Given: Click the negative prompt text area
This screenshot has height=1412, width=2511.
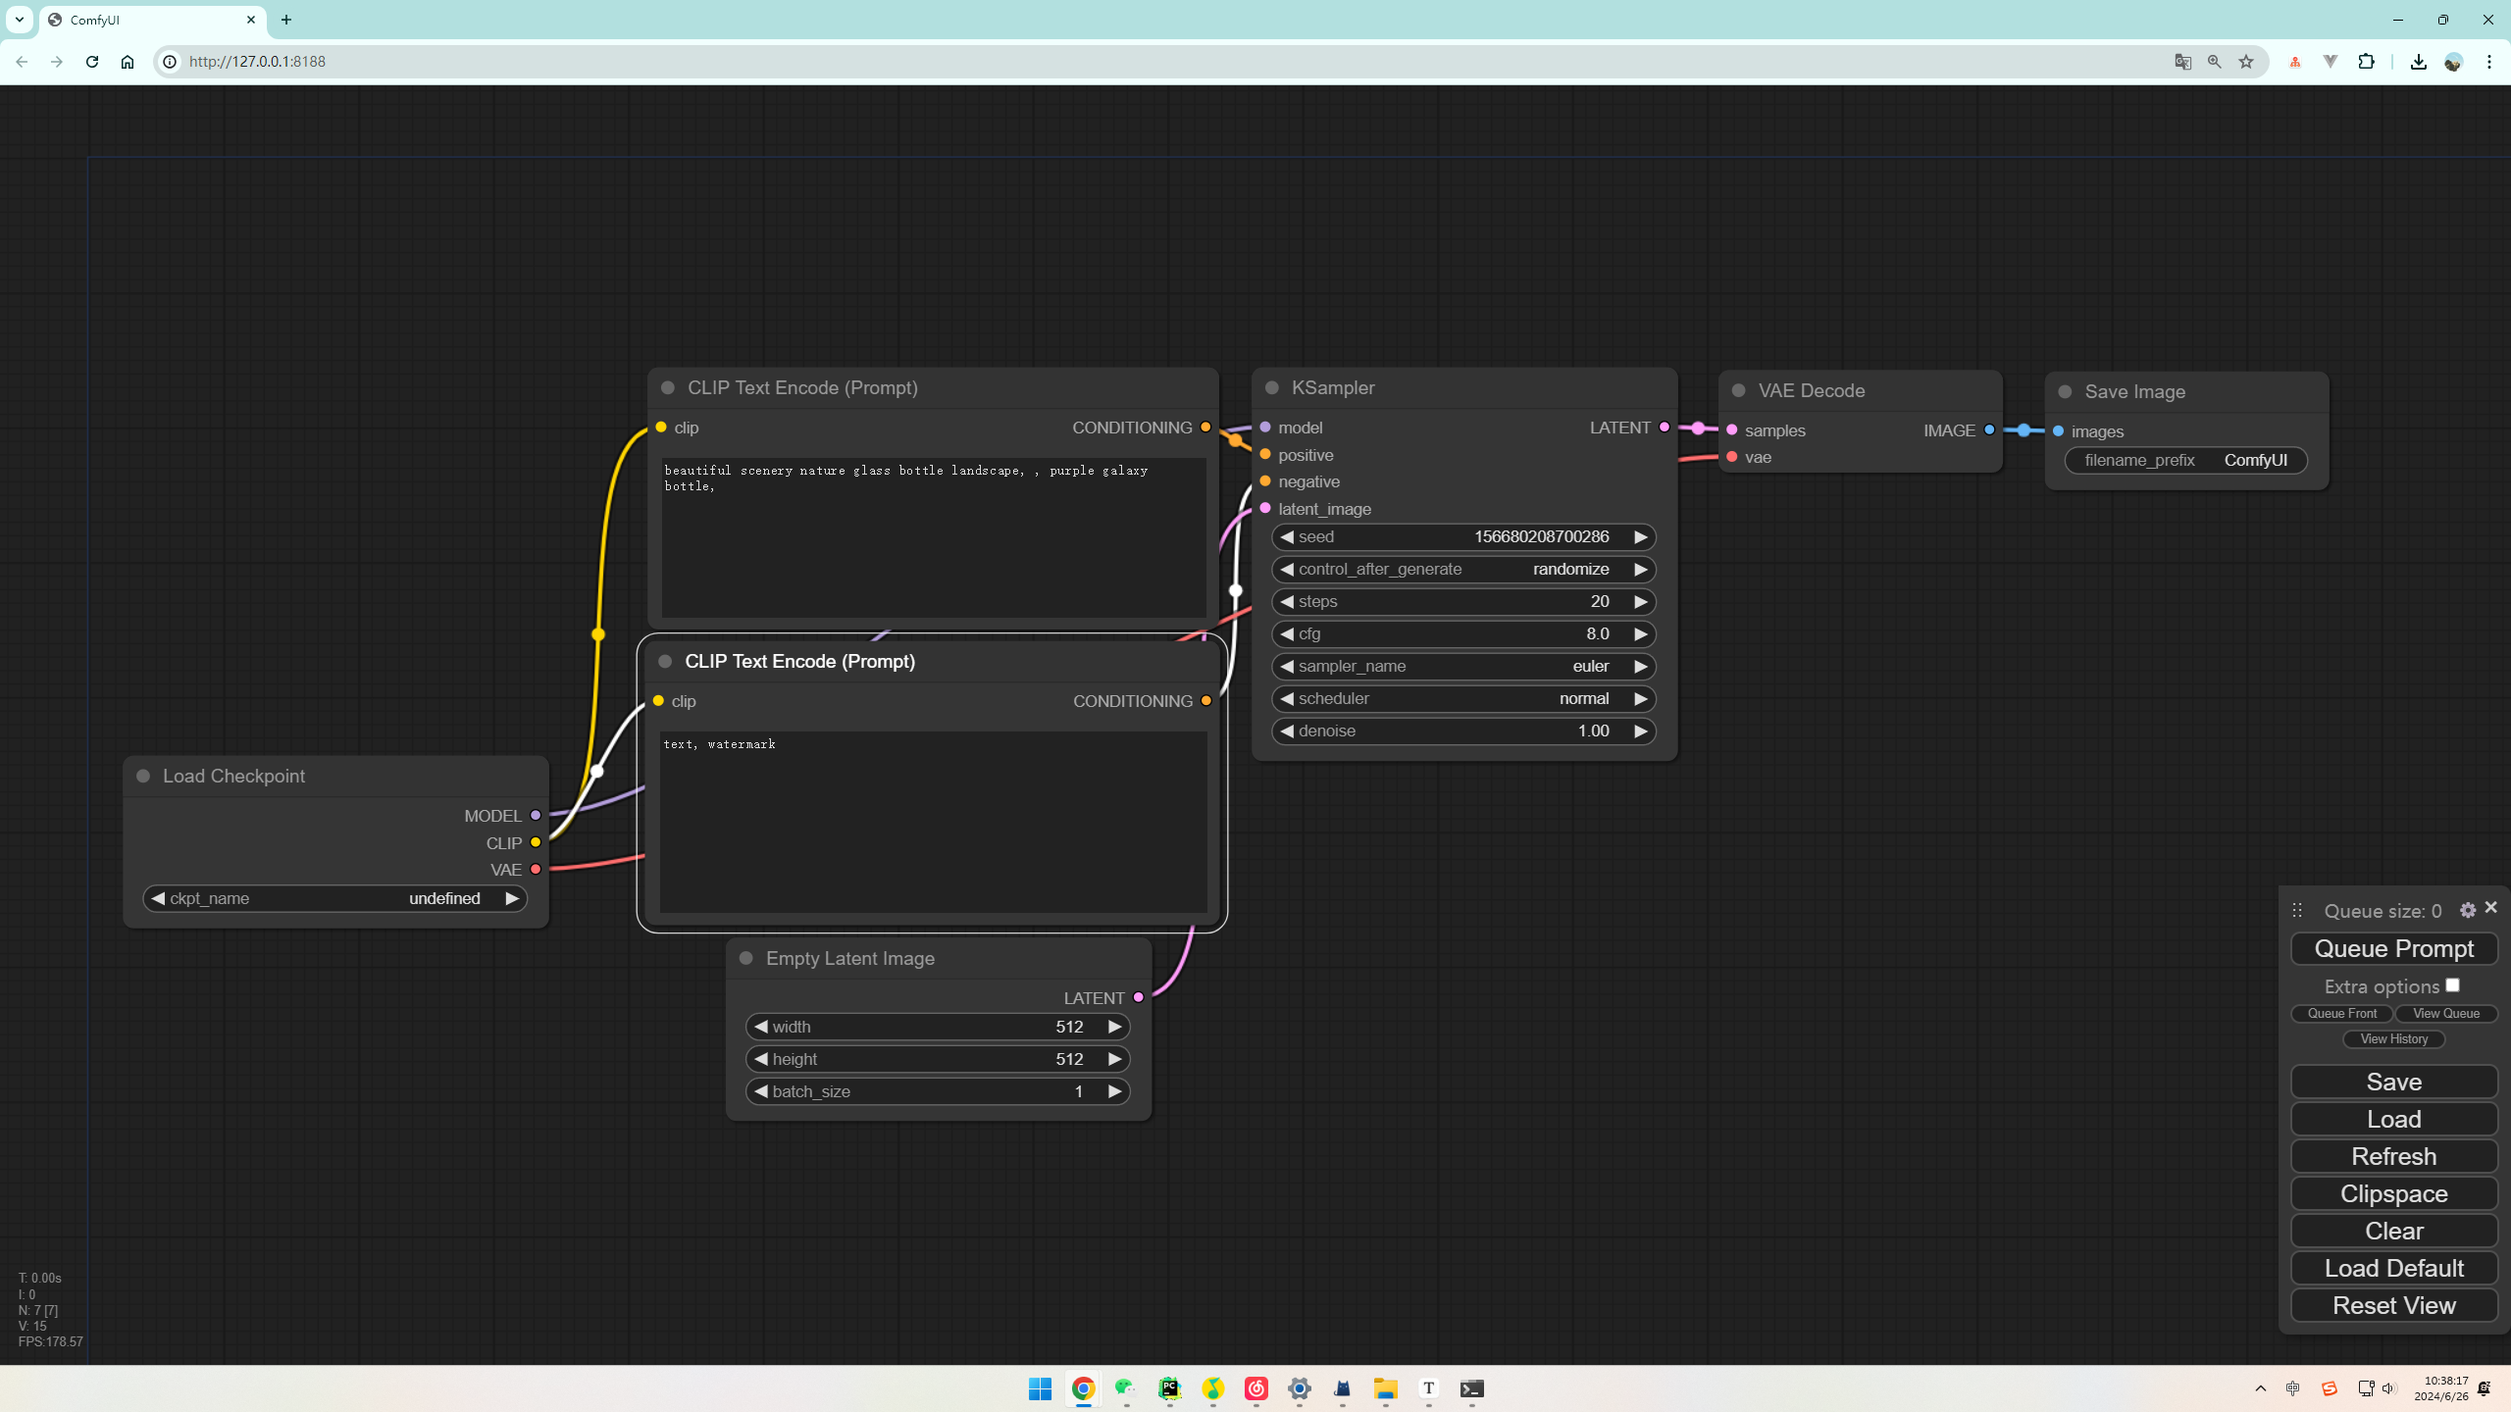Looking at the screenshot, I should tap(934, 822).
